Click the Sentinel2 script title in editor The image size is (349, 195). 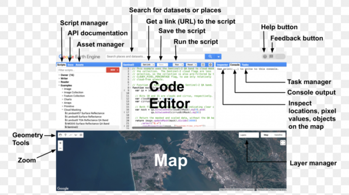129,65
